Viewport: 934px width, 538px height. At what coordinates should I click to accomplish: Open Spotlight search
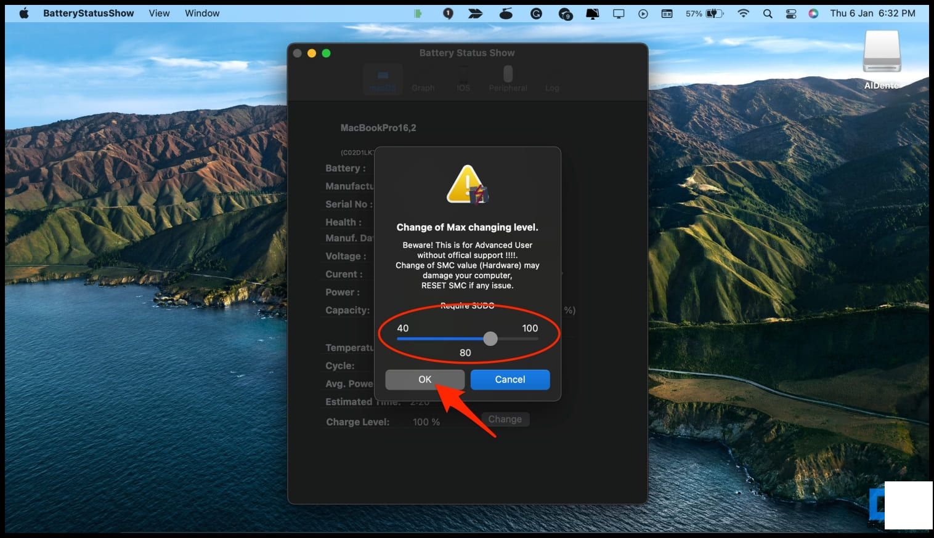click(x=768, y=13)
